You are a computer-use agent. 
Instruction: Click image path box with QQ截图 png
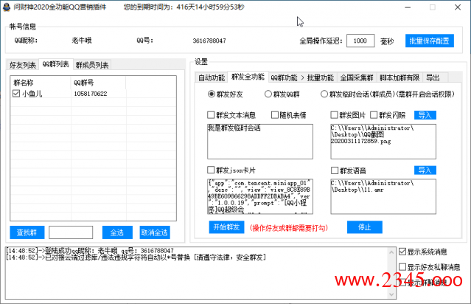[x=383, y=142]
